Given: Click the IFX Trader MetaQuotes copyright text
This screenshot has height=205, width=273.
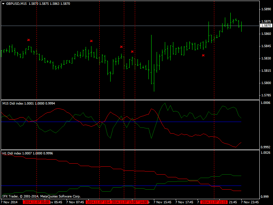Looking at the screenshot, I should point(41,196).
